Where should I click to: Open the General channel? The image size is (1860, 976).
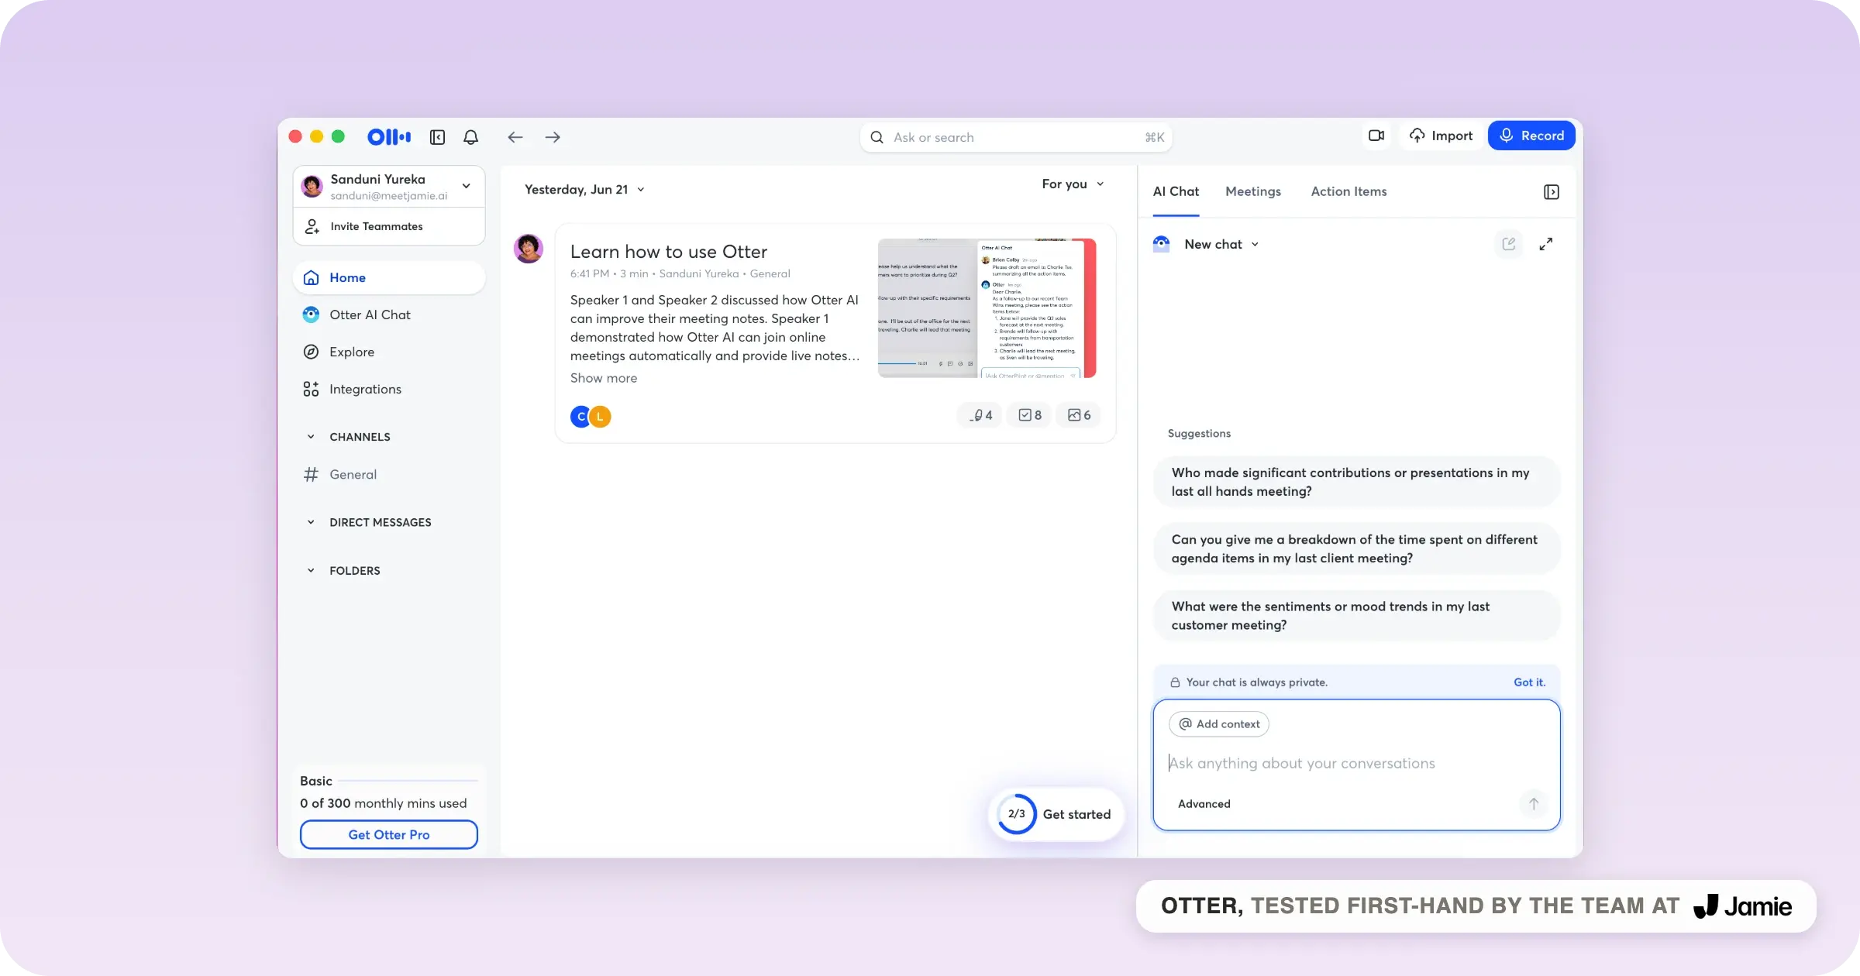pos(389,474)
